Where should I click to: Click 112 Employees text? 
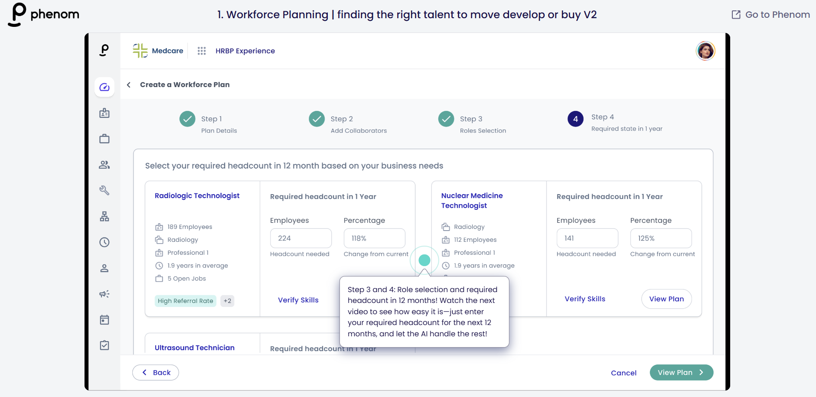[x=475, y=240]
